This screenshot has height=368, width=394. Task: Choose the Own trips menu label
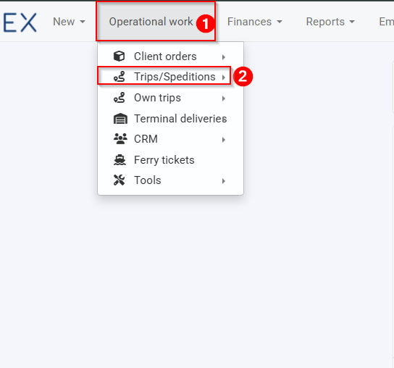(x=157, y=98)
